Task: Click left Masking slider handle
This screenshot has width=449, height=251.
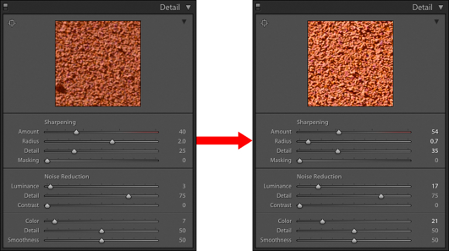Action: [x=47, y=161]
